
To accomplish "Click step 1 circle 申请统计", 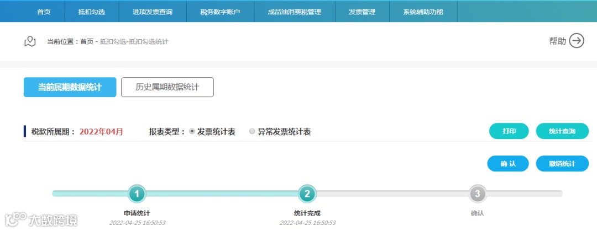I will pos(137,194).
